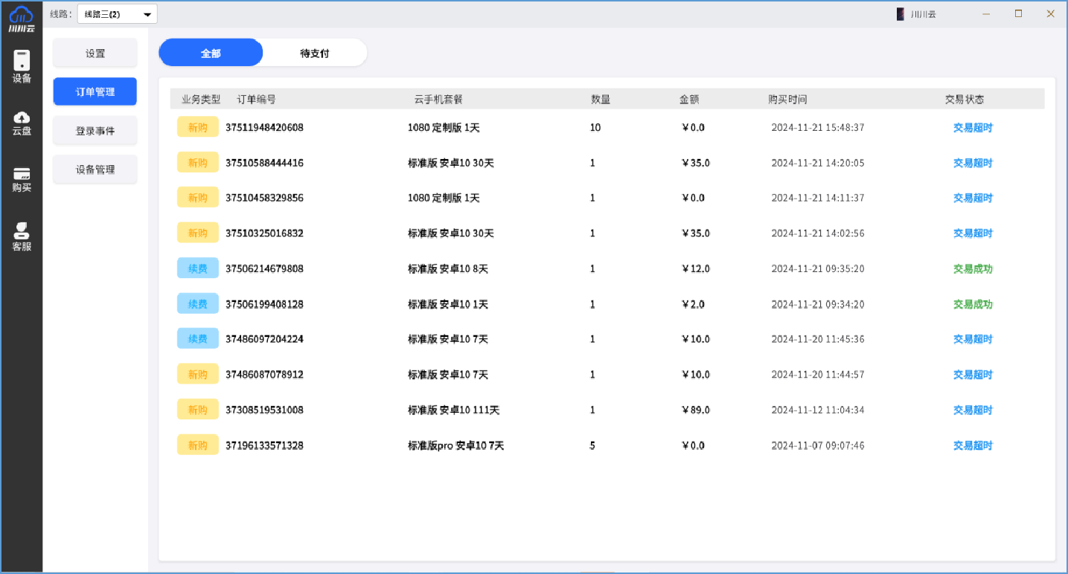Switch to the 待支付 pending payment tab
Screen dimensions: 1068x574
coord(314,54)
